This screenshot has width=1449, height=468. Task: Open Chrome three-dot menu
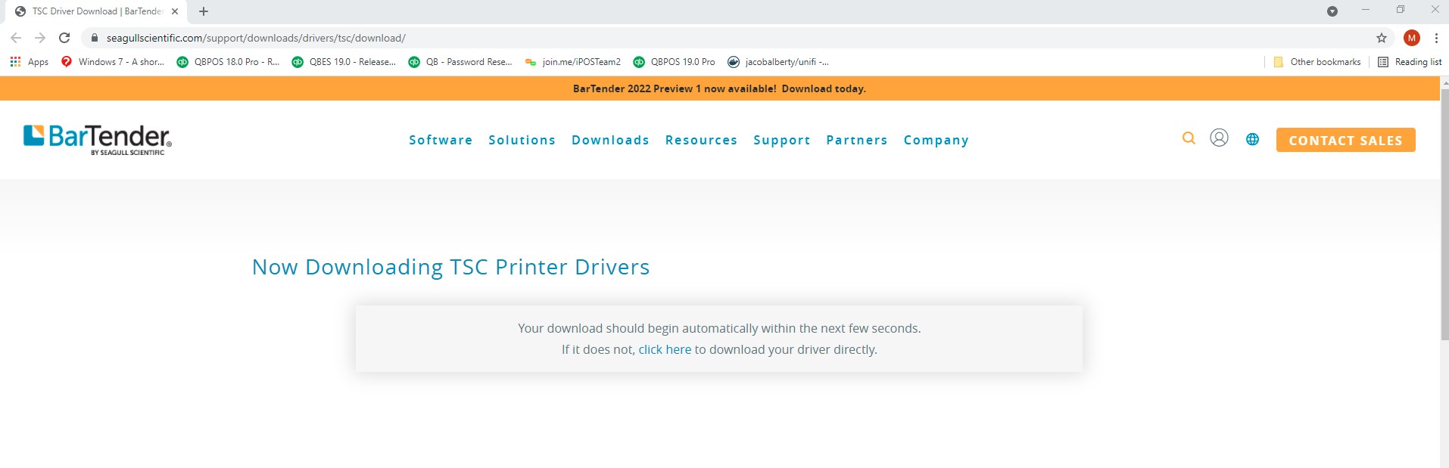pos(1436,38)
